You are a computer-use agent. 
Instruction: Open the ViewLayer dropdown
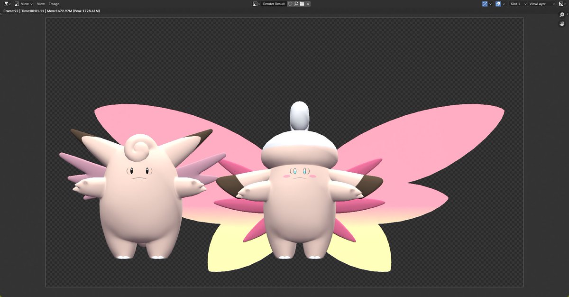point(542,4)
